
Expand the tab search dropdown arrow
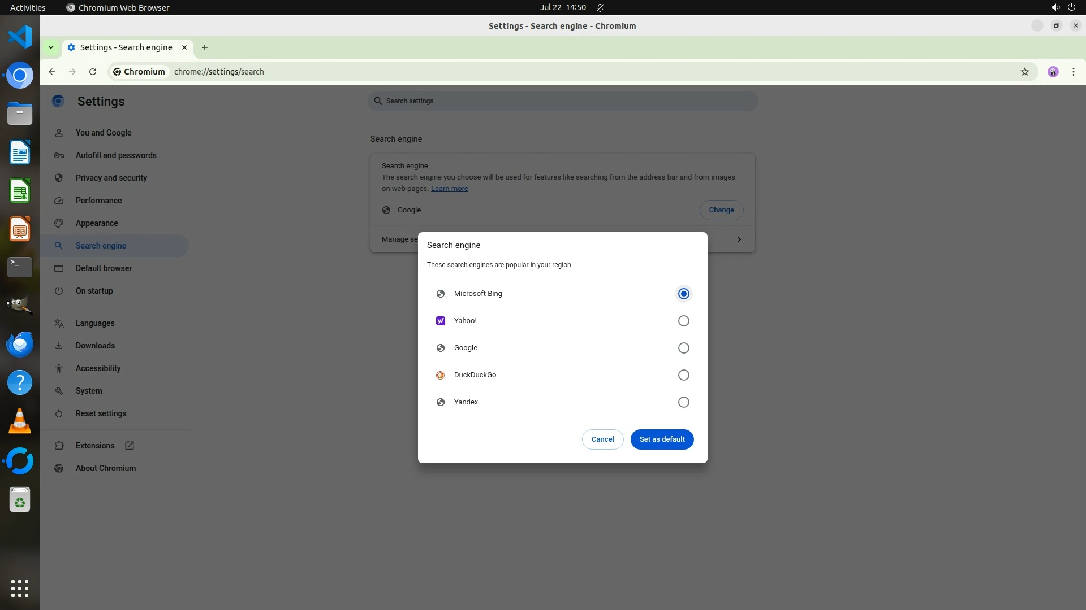[x=51, y=47]
